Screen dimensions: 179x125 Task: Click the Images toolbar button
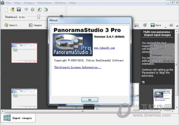coord(35,25)
